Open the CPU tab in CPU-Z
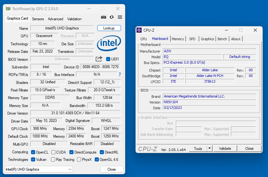Screen dimensions: 268x177 144,39
